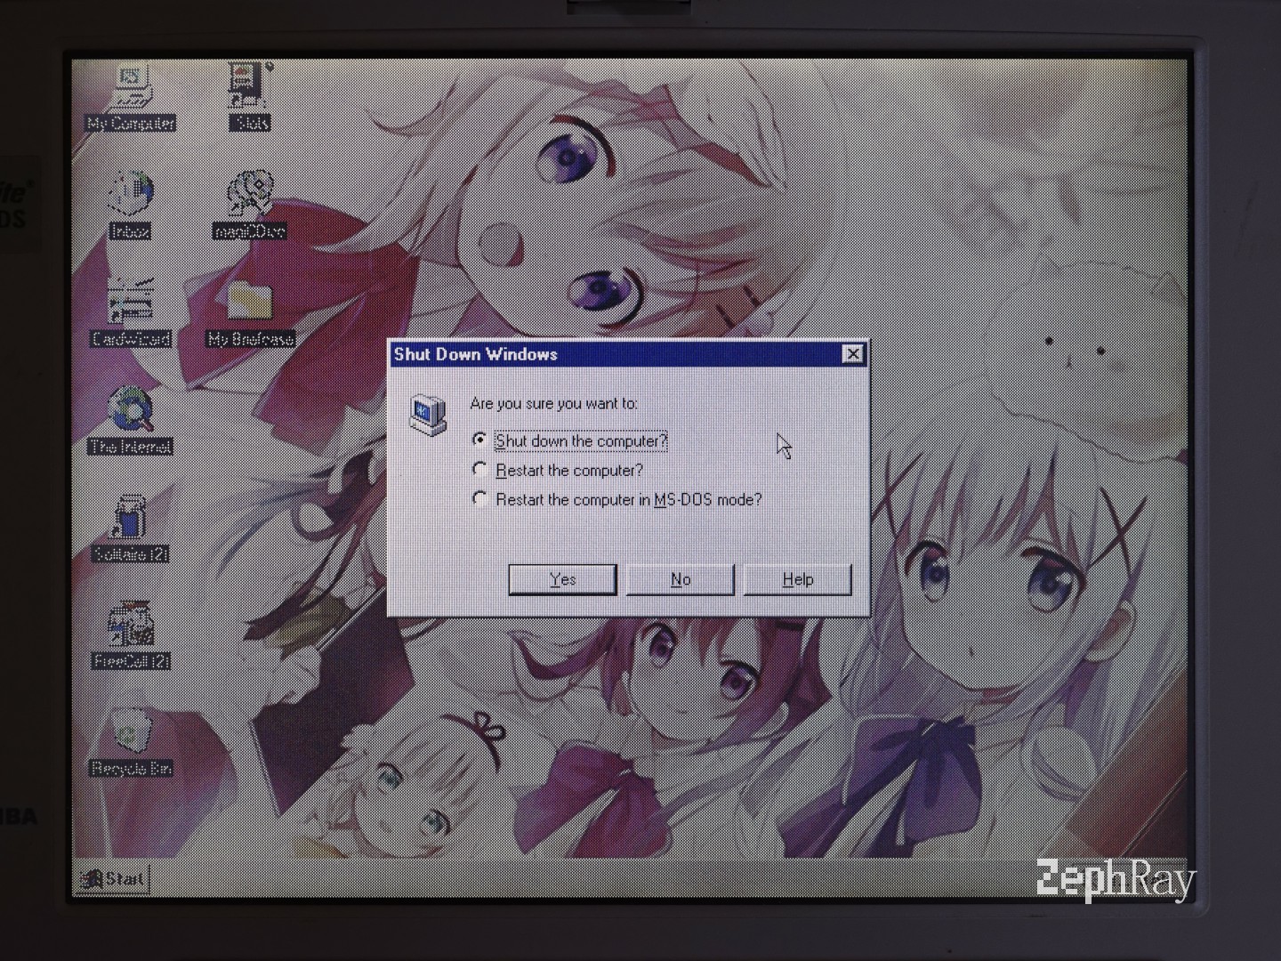The width and height of the screenshot is (1281, 961).
Task: Click the computer icon in Shut Down dialog
Action: coord(428,415)
